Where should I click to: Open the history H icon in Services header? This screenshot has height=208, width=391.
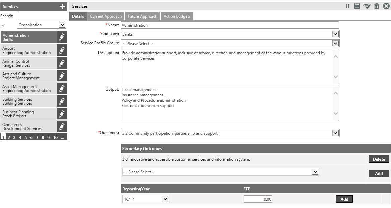click(x=347, y=6)
